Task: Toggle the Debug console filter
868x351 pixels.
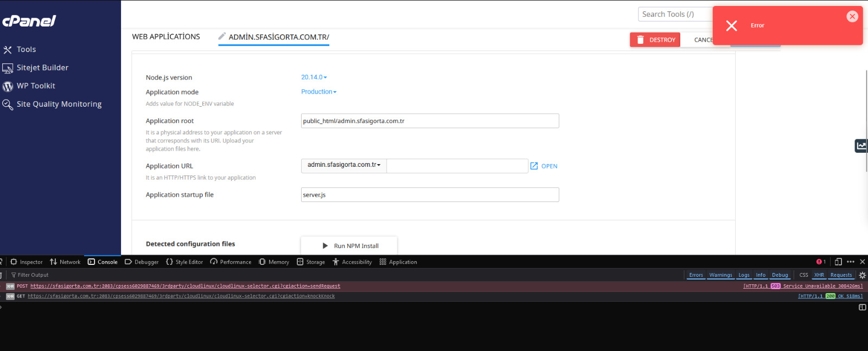Action: click(x=780, y=275)
